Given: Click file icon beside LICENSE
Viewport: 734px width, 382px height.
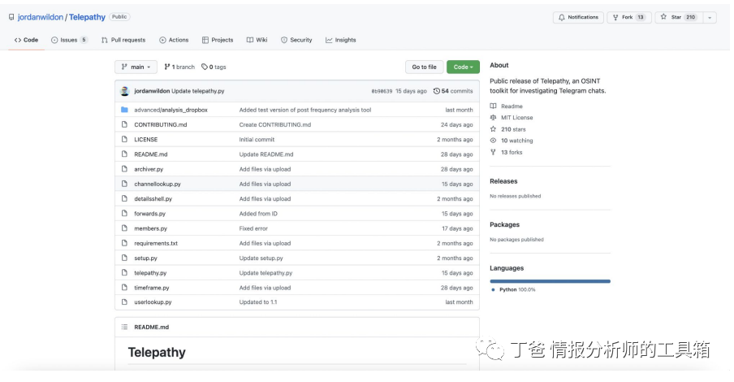Looking at the screenshot, I should click(x=124, y=139).
